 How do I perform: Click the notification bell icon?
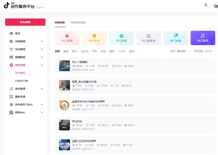tap(206, 5)
